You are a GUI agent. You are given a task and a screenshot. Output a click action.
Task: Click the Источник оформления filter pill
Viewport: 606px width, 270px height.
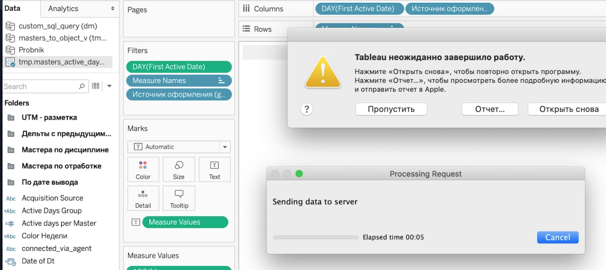point(179,94)
